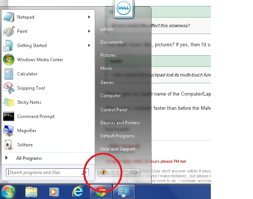253x199 pixels.
Task: Launch Windows Media Player from taskbar
Action: (x=54, y=192)
